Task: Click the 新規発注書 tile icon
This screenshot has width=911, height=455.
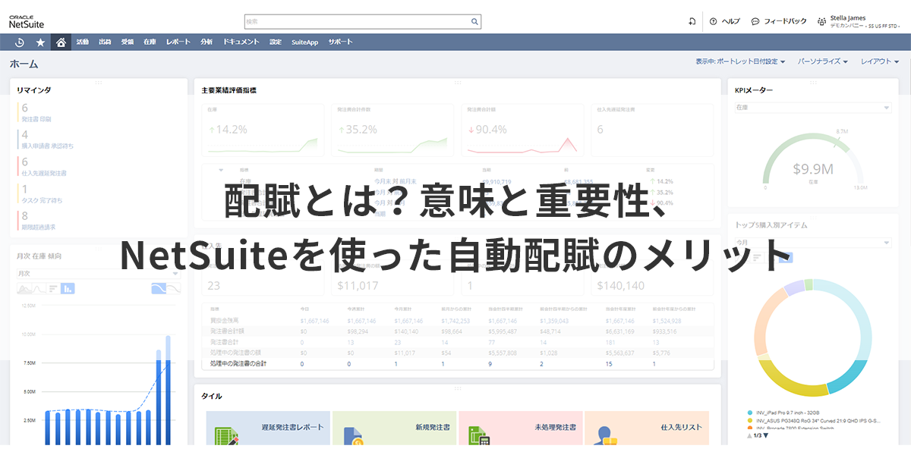Action: pos(354,438)
